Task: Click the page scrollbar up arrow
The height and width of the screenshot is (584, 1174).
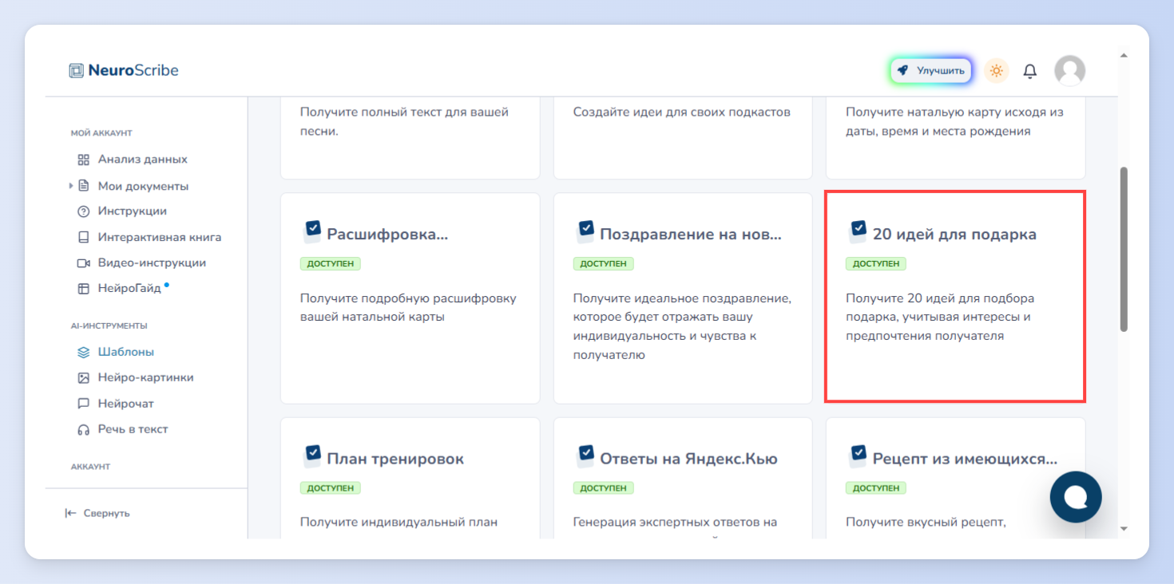Action: click(x=1124, y=56)
